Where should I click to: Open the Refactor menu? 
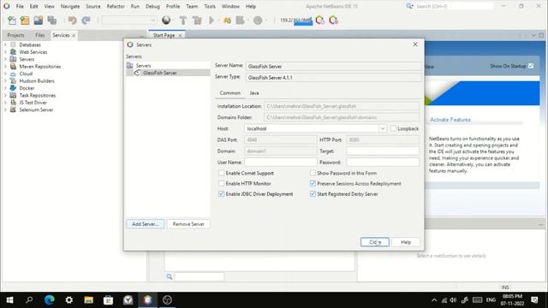click(116, 6)
